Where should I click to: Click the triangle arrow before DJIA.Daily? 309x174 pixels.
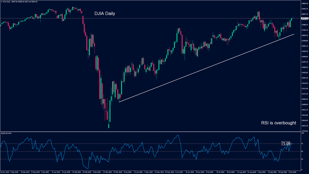tap(1, 2)
